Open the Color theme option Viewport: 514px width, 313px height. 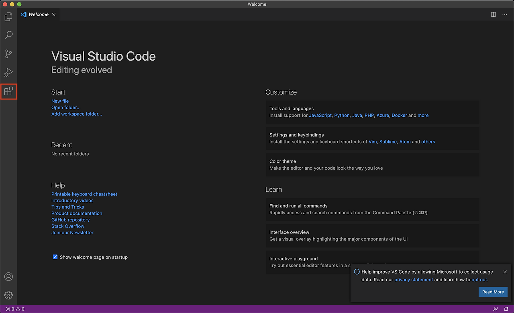click(372, 165)
